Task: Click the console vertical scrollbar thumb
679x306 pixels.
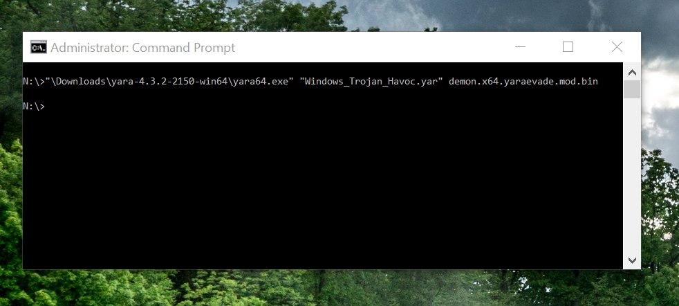Action: pyautogui.click(x=632, y=90)
